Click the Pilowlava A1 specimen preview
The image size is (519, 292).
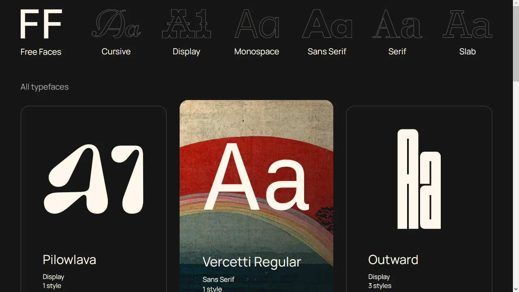94,179
